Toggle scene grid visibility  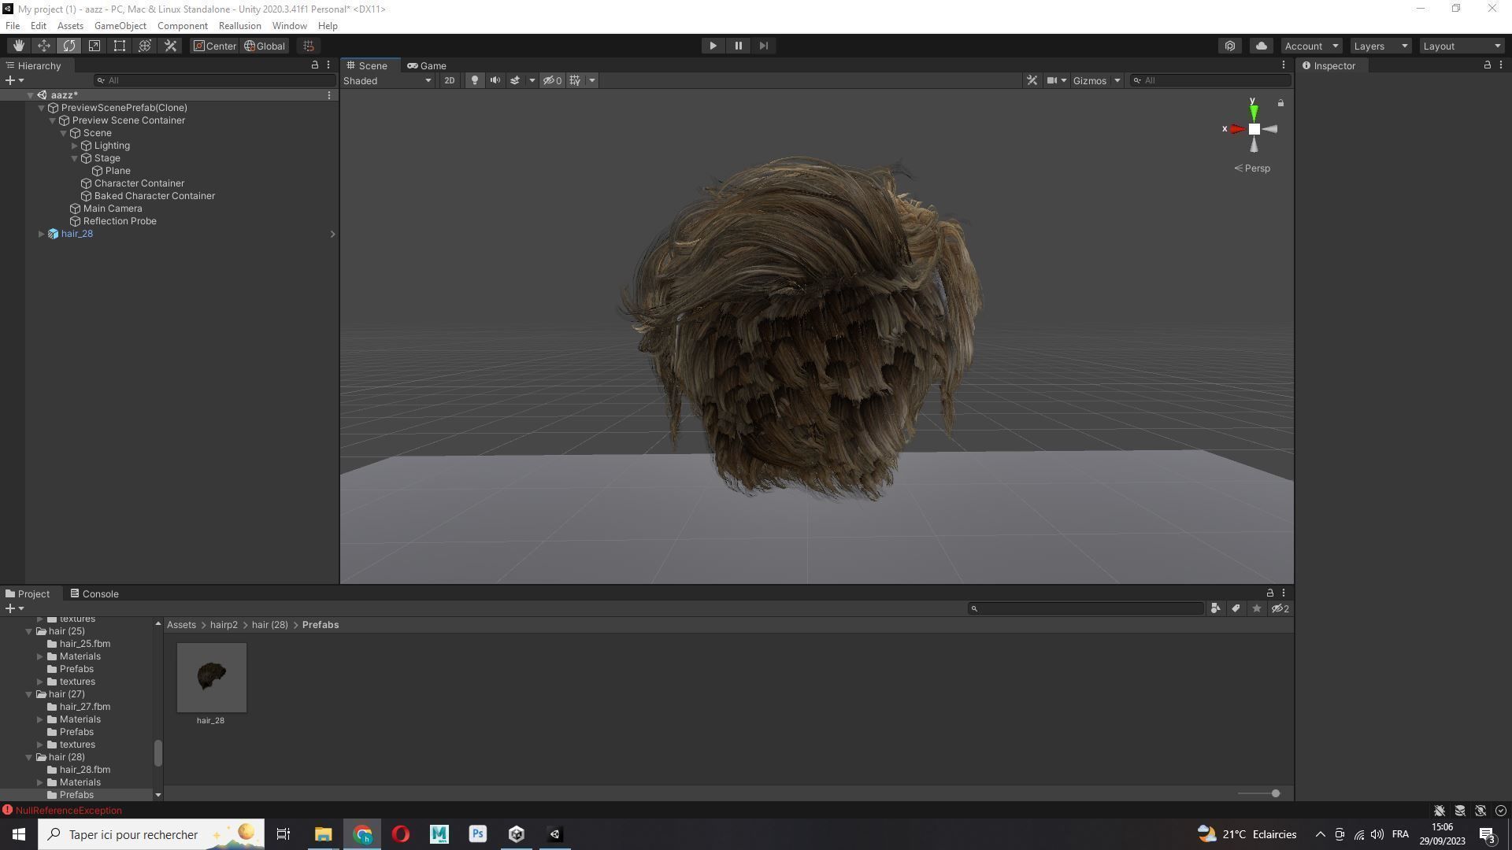tap(575, 80)
